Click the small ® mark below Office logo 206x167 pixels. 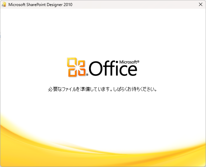(x=87, y=75)
